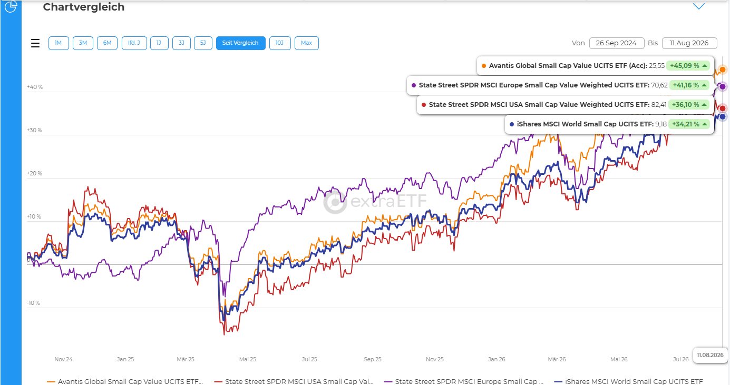Click the orange Avantis endpoint marker
The image size is (730, 385).
[723, 70]
